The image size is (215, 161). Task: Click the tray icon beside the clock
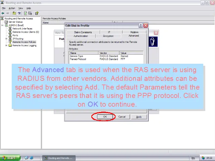203,158
